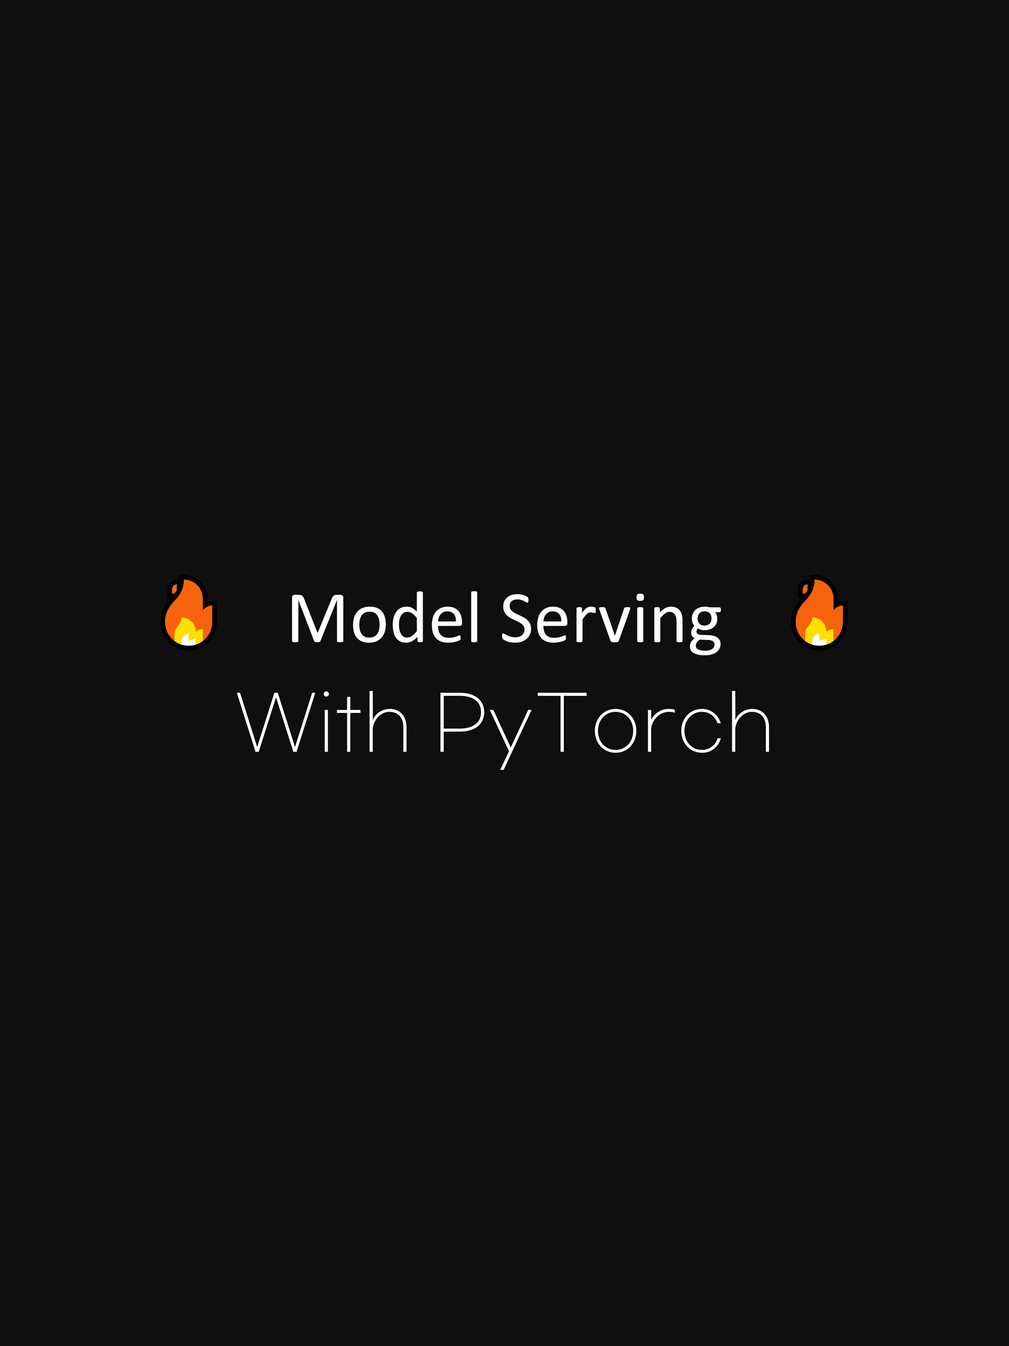Click the center of the screen
The height and width of the screenshot is (1346, 1009).
[x=505, y=673]
